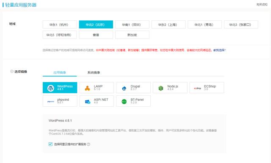Viewport: 271px width, 163px height.
Task: Switch to the 应用镜像 tab
Action: 60,72
